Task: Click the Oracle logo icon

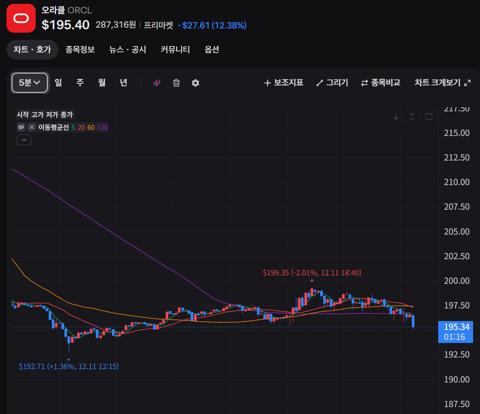Action: tap(21, 18)
